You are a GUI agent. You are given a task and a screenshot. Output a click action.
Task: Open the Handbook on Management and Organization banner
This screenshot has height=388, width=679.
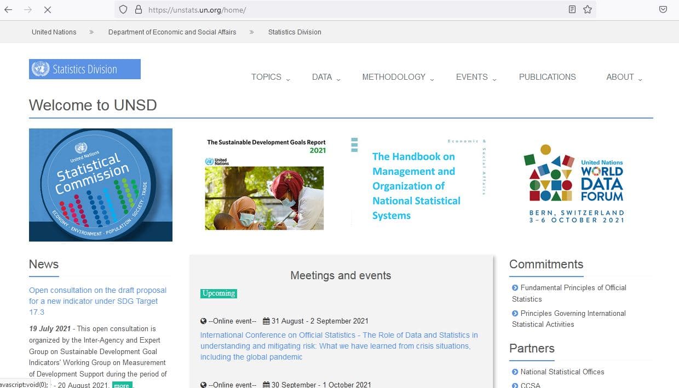tap(418, 183)
